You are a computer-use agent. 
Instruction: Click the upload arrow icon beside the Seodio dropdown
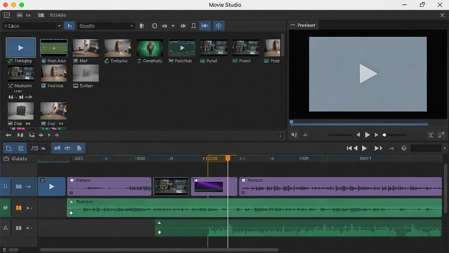coord(142,26)
